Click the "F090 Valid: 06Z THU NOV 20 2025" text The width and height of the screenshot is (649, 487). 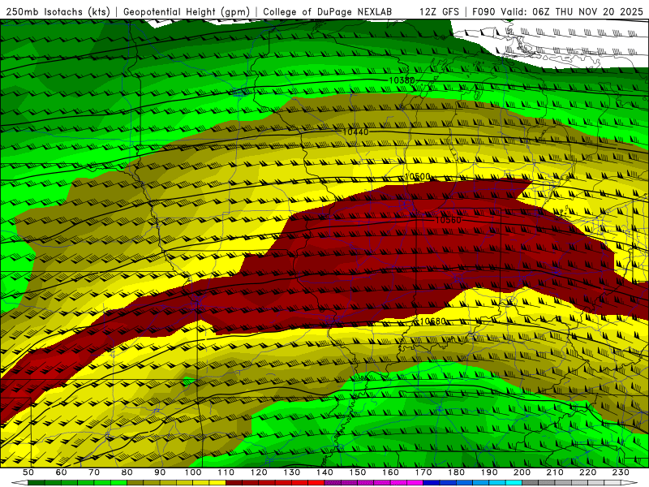557,12
